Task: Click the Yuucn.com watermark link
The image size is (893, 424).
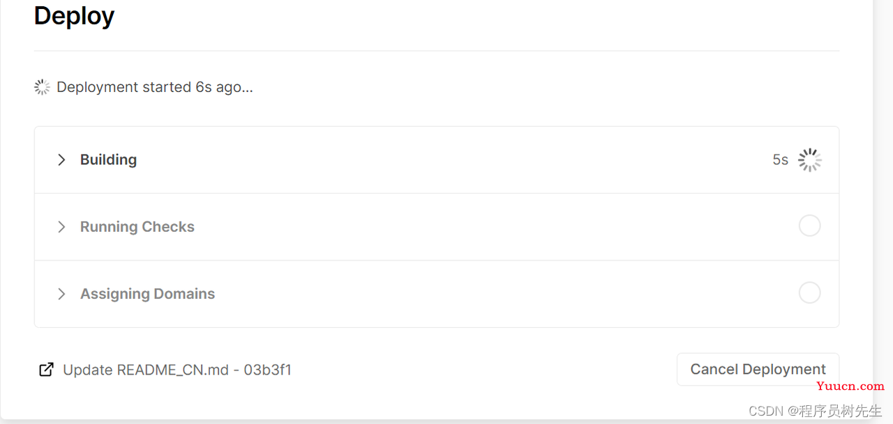Action: [x=852, y=386]
